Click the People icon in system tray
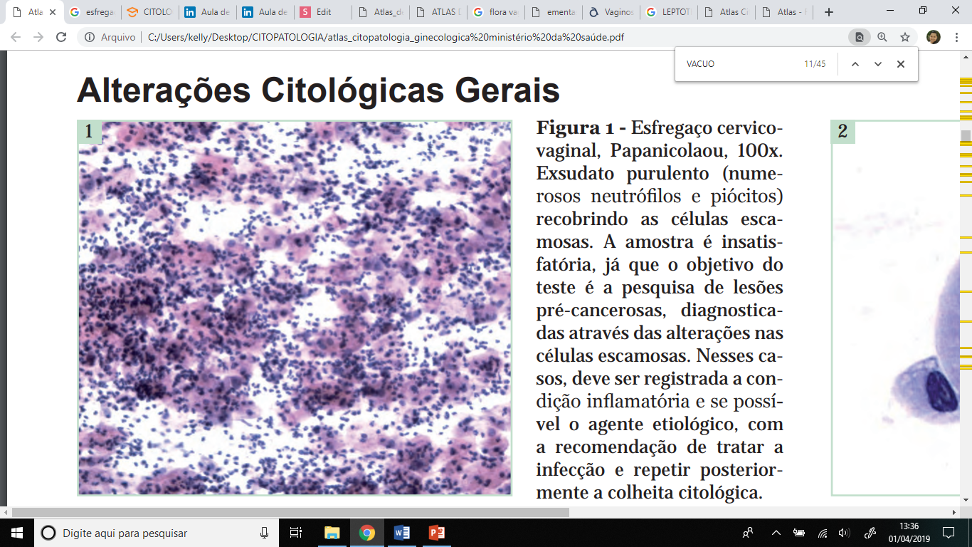This screenshot has width=972, height=547. pyautogui.click(x=748, y=533)
